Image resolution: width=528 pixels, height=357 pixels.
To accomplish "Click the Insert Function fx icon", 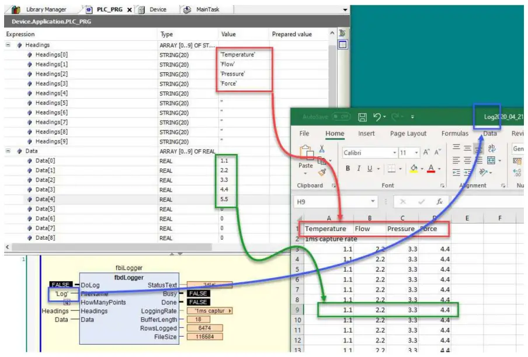I will coord(439,202).
